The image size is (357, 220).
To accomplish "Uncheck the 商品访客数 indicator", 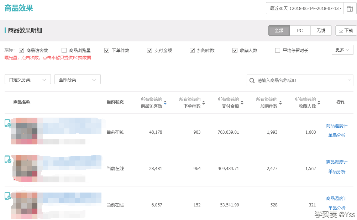I will pos(21,50).
